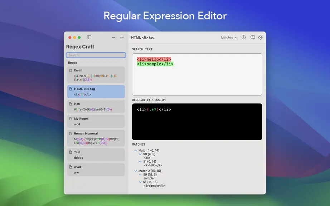The image size is (330, 206).
Task: Select the Hex regex item
Action: coord(96,107)
